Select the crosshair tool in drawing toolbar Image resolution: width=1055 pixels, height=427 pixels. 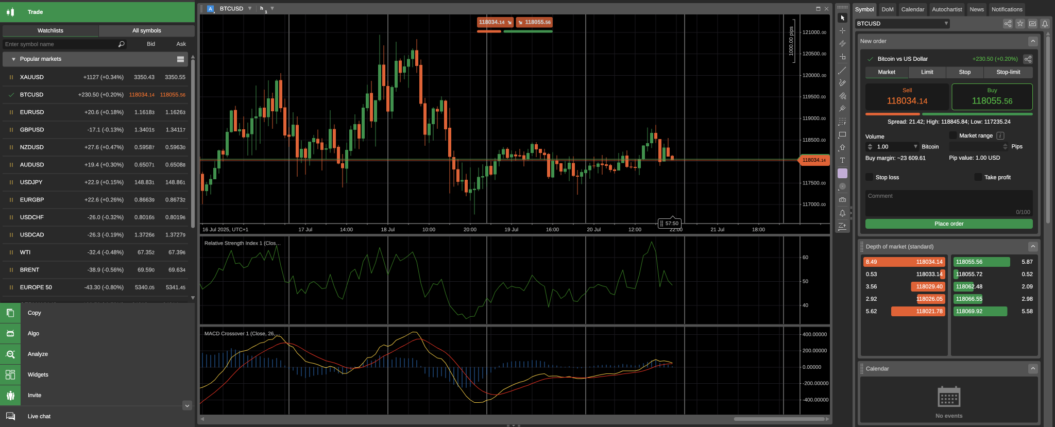(842, 31)
